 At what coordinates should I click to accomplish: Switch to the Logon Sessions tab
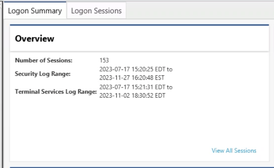click(96, 11)
